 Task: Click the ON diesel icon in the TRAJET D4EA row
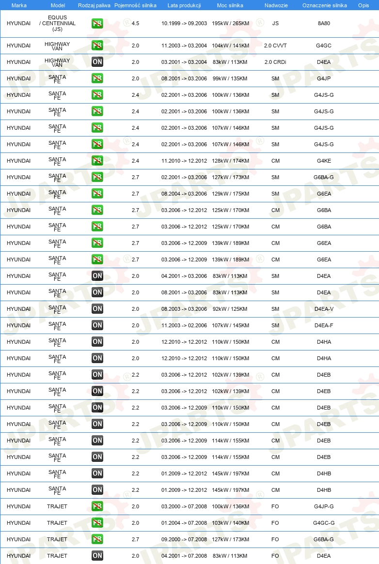point(97,555)
